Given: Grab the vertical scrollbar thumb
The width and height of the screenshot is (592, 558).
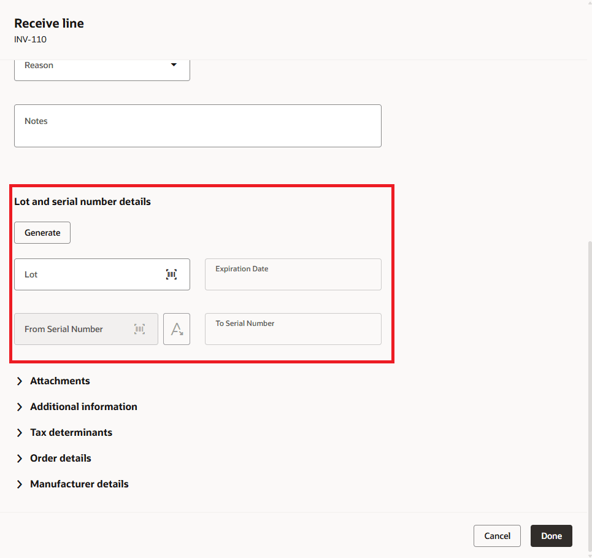Looking at the screenshot, I should click(x=590, y=393).
